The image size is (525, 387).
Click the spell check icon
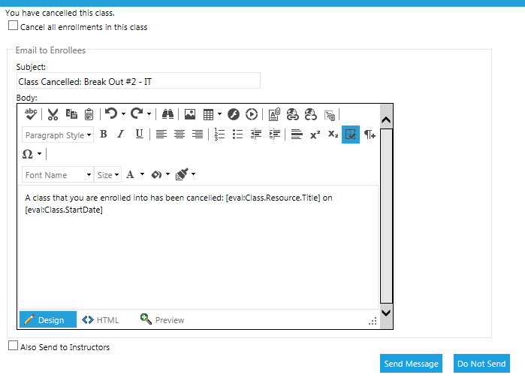click(x=31, y=114)
